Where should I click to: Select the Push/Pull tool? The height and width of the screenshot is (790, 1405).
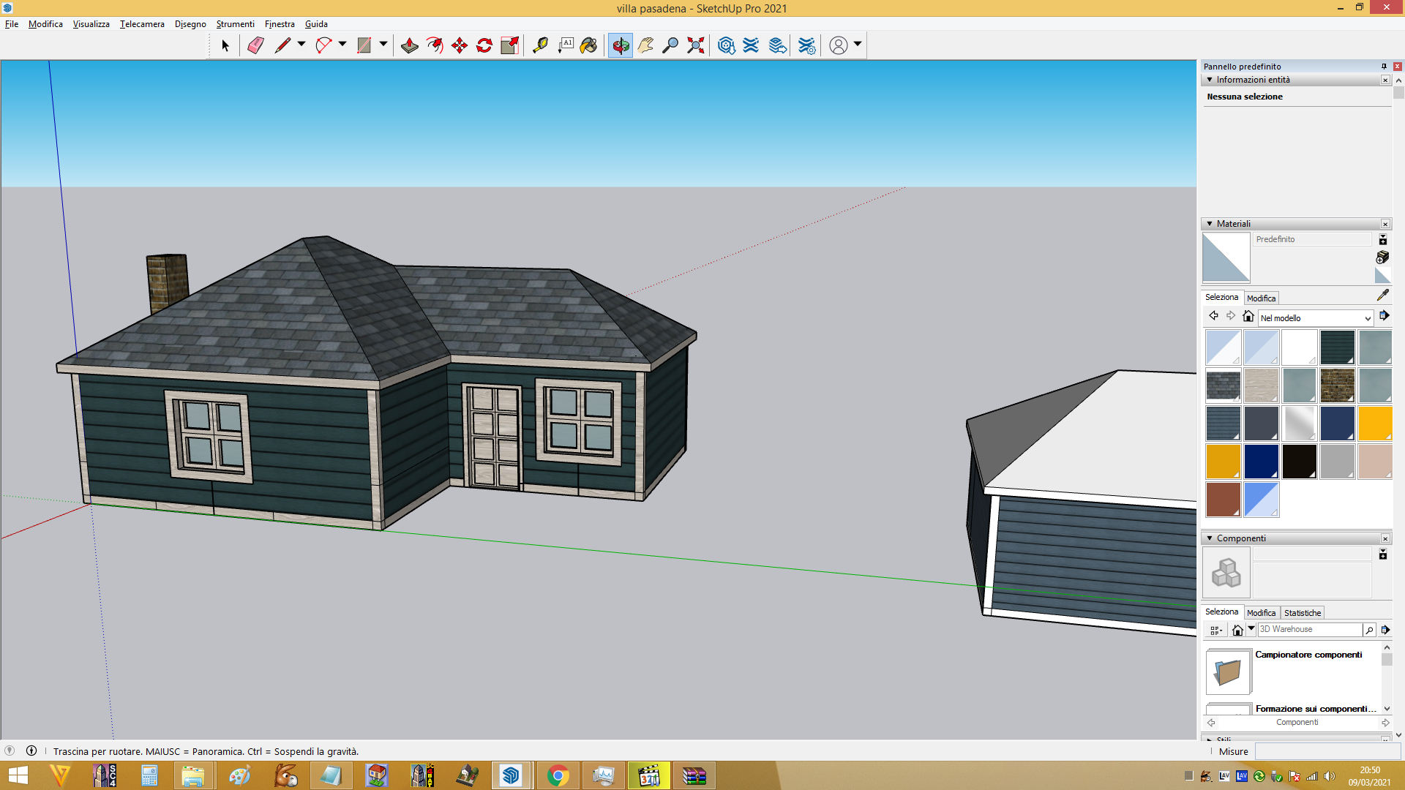click(410, 45)
